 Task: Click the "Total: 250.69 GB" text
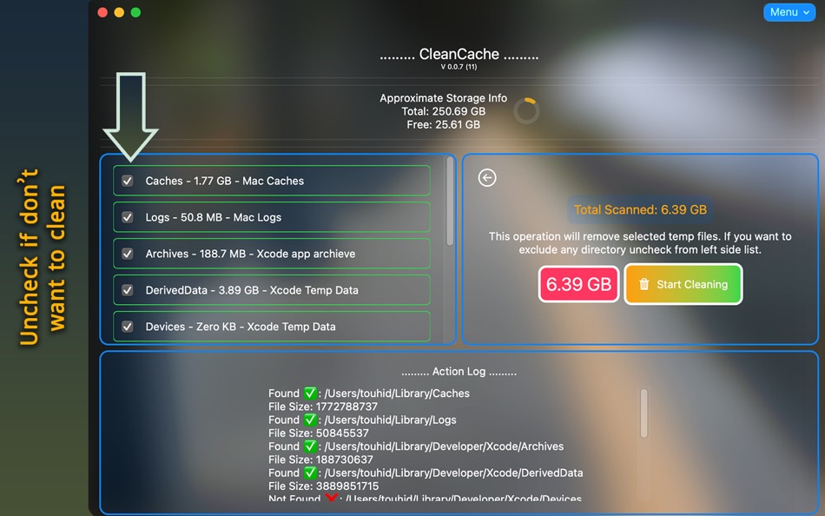(x=443, y=111)
